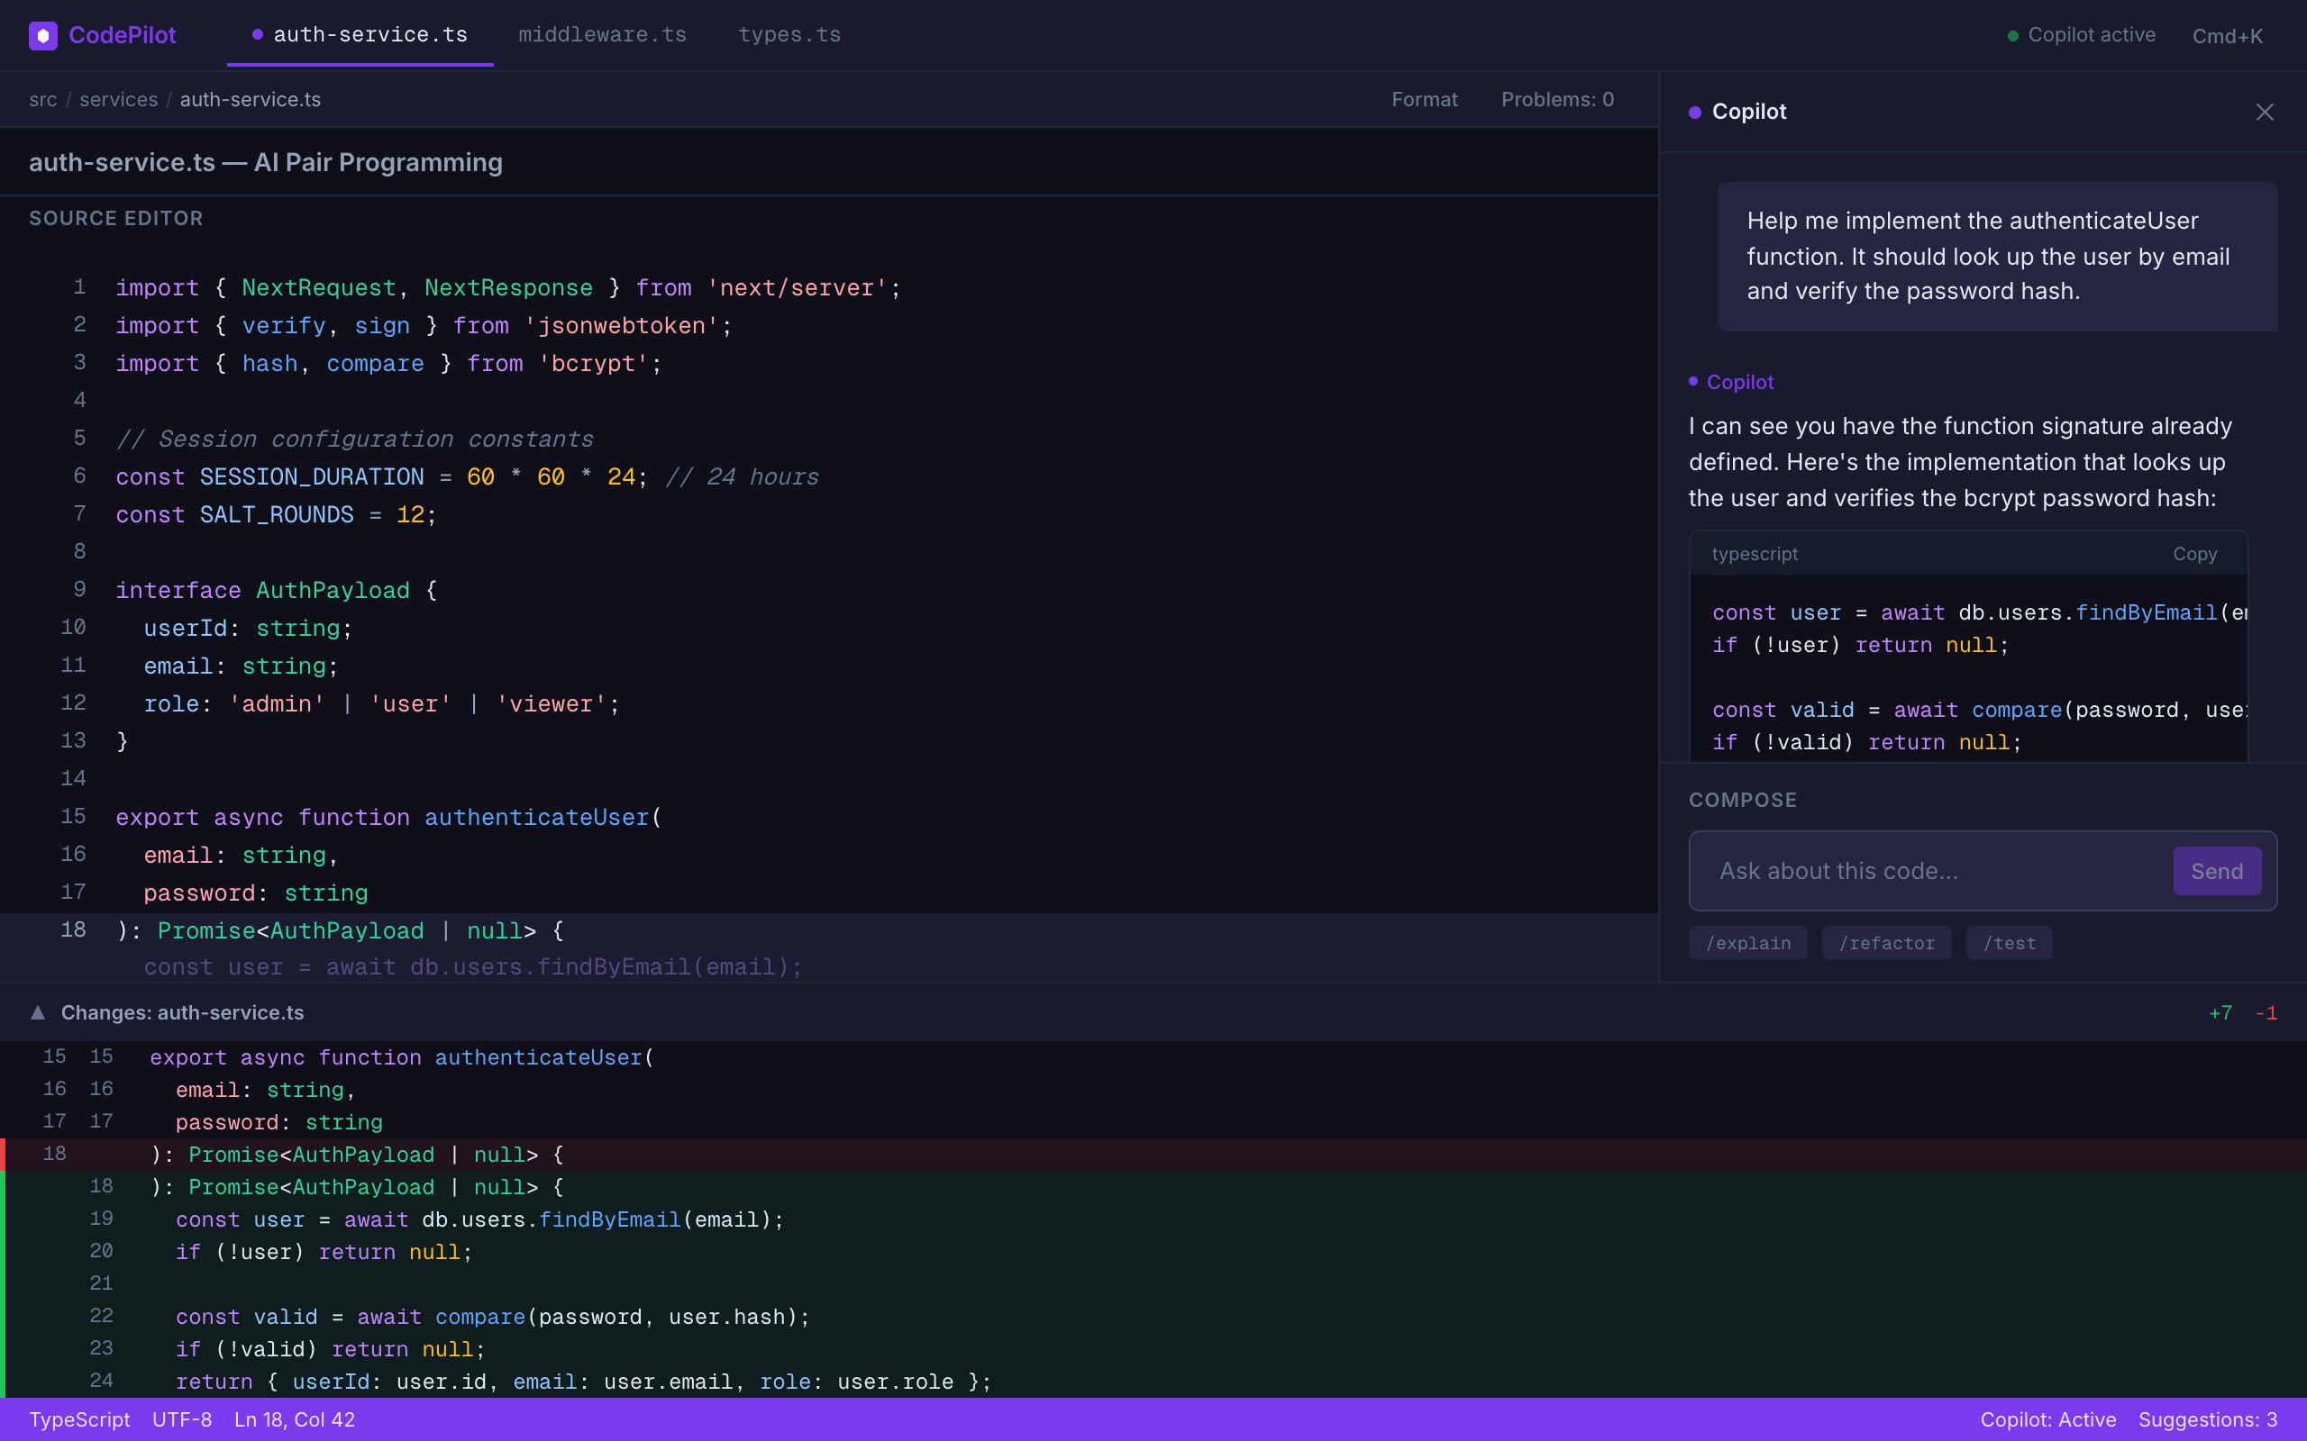Copy the suggested code snippet

(2194, 554)
